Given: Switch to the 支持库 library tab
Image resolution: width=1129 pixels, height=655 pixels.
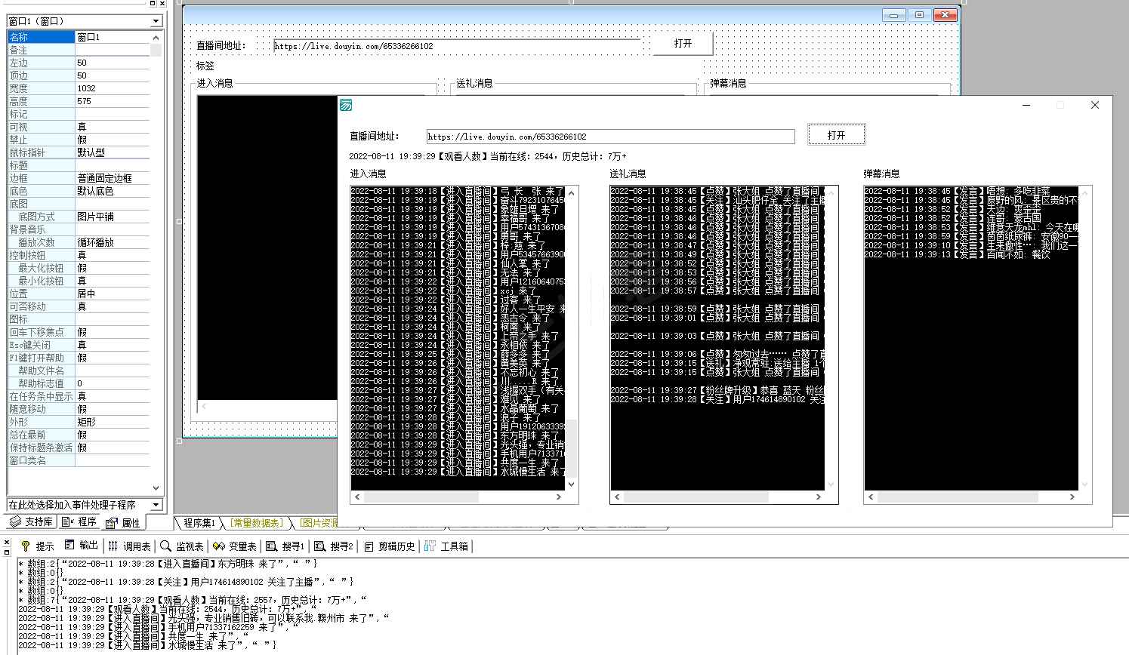Looking at the screenshot, I should (x=32, y=522).
